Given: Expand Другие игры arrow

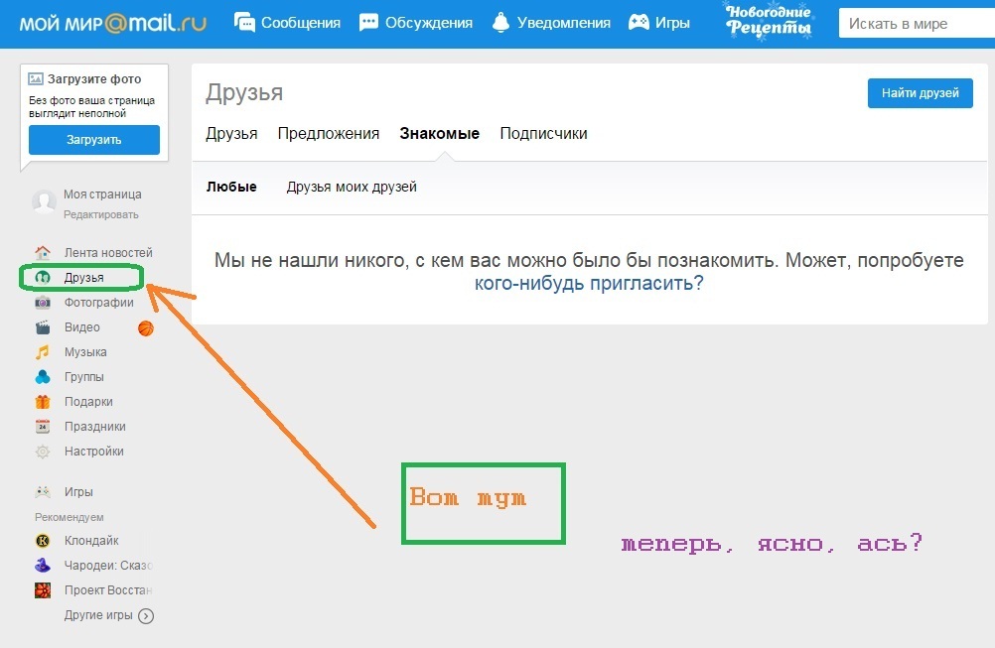Looking at the screenshot, I should (x=146, y=616).
